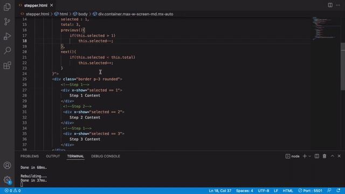
Task: Change end of line sequence LF
Action: pyautogui.click(x=276, y=191)
